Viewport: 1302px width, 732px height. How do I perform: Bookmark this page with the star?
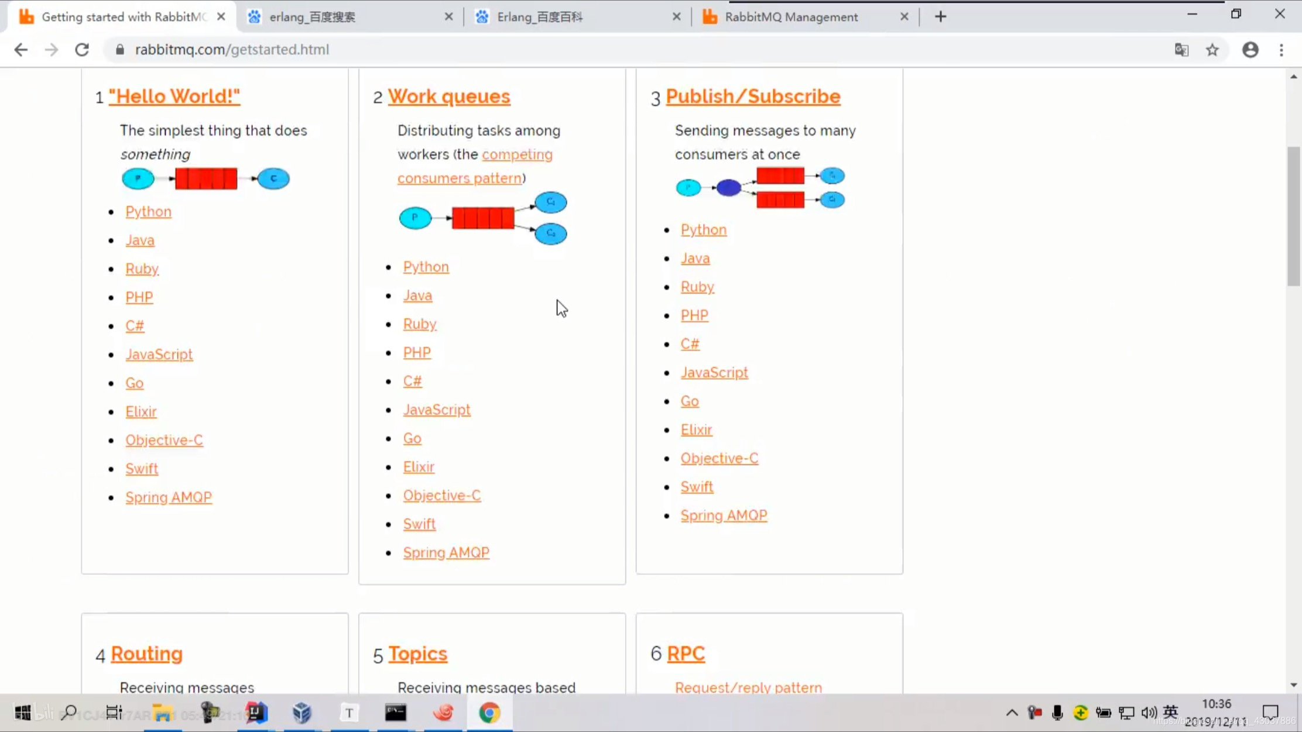[1212, 50]
